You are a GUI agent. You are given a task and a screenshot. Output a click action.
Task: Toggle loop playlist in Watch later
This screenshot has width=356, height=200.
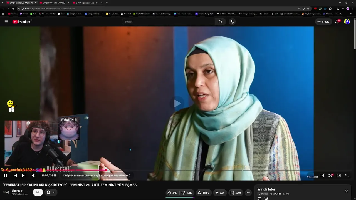(259, 199)
